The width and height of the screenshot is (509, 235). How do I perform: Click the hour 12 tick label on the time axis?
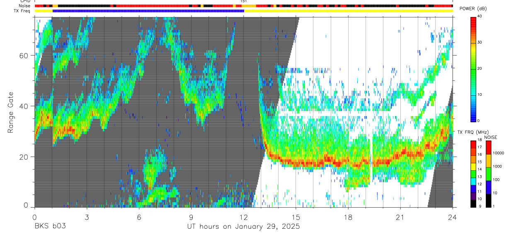pyautogui.click(x=243, y=217)
